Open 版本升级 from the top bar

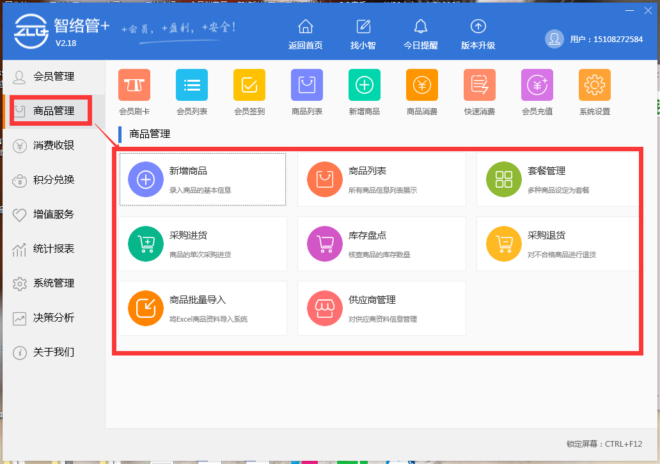point(478,32)
